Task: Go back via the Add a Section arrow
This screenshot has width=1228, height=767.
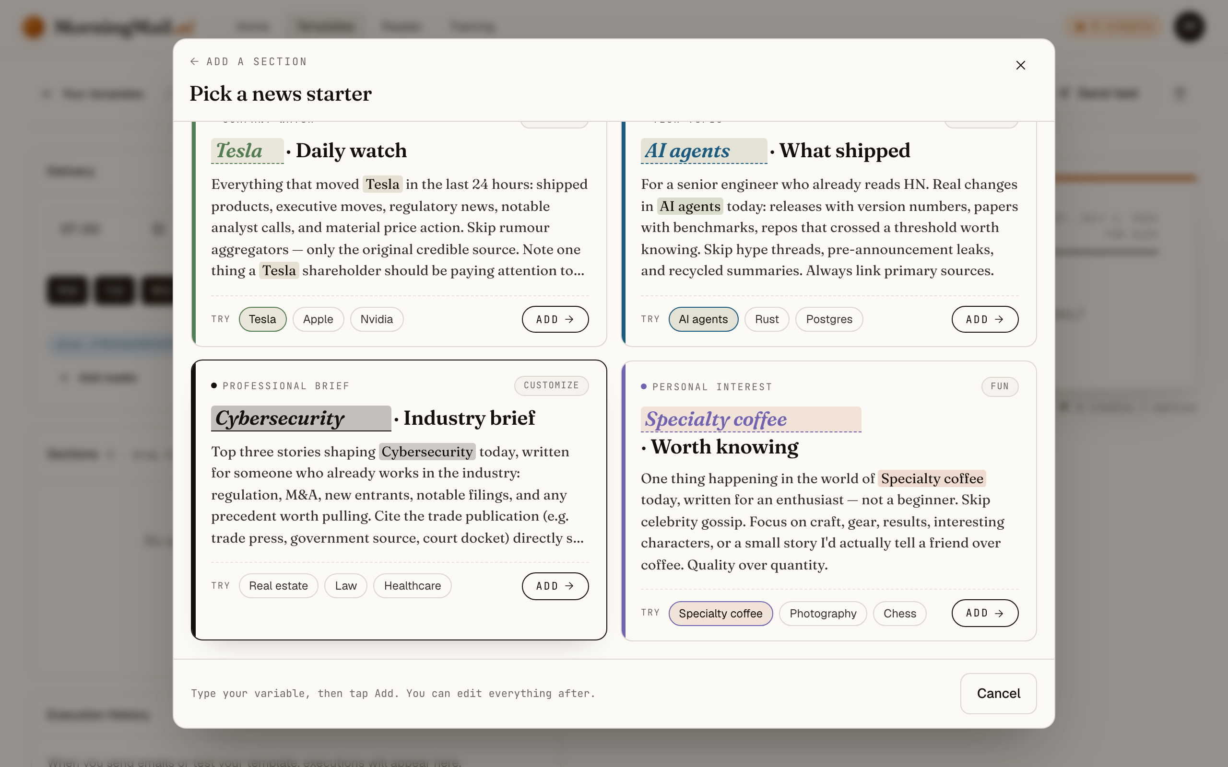Action: click(194, 61)
